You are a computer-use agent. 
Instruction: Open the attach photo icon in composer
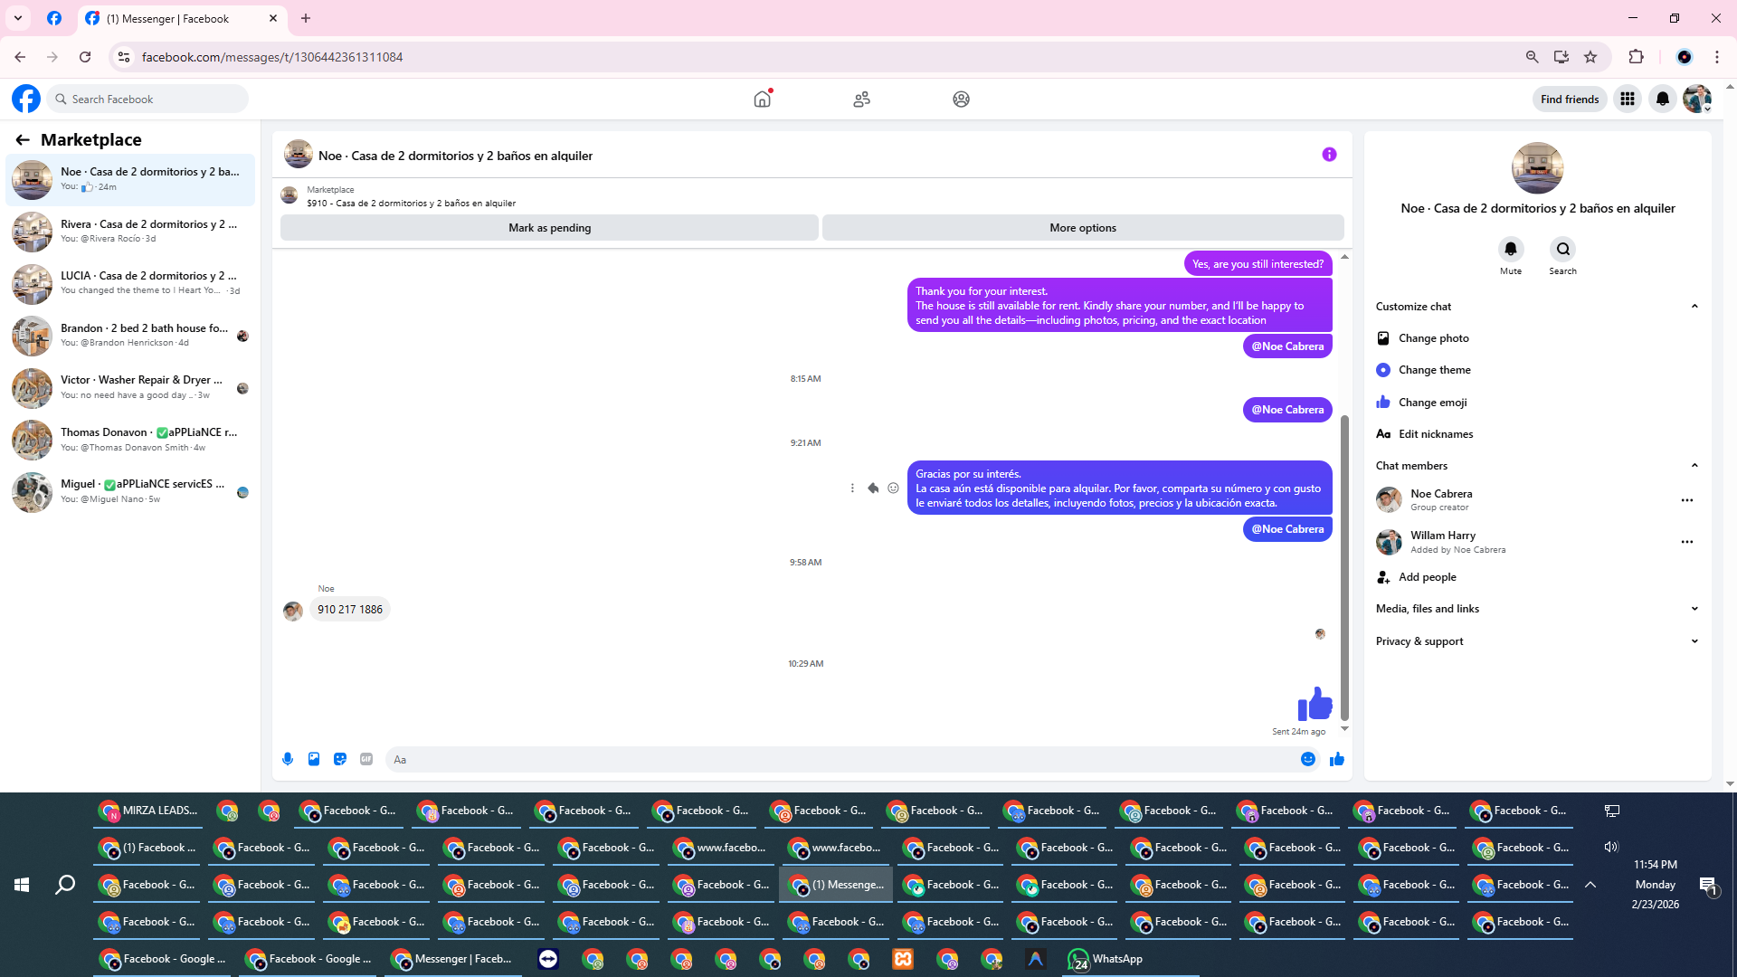(x=314, y=759)
